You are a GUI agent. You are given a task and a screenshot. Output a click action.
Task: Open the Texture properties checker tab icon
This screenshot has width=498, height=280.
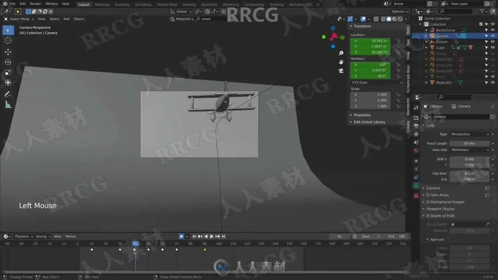coord(416,196)
